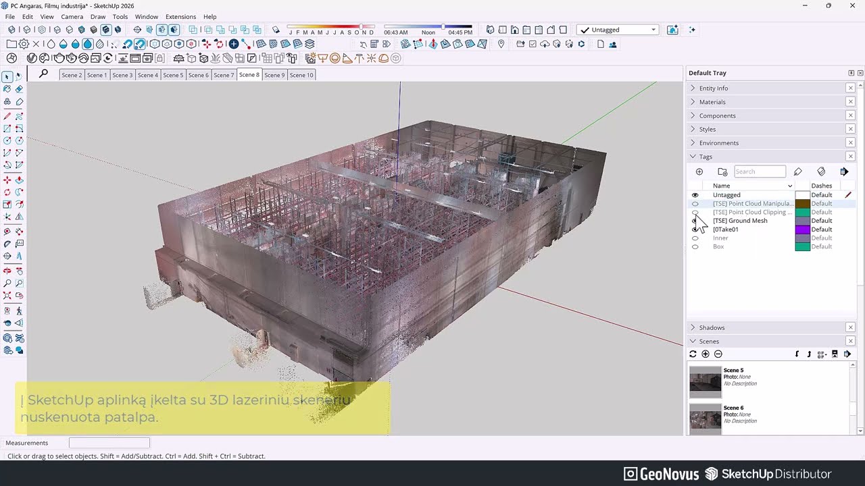This screenshot has width=865, height=486.
Task: Open the Extensions menu
Action: 180,16
